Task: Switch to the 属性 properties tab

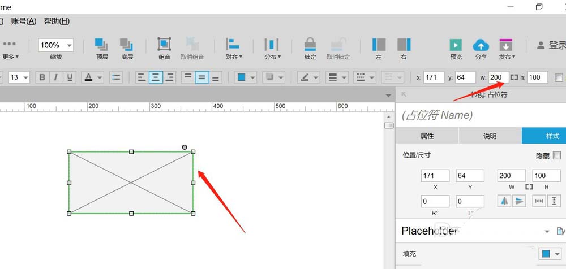Action: click(427, 136)
